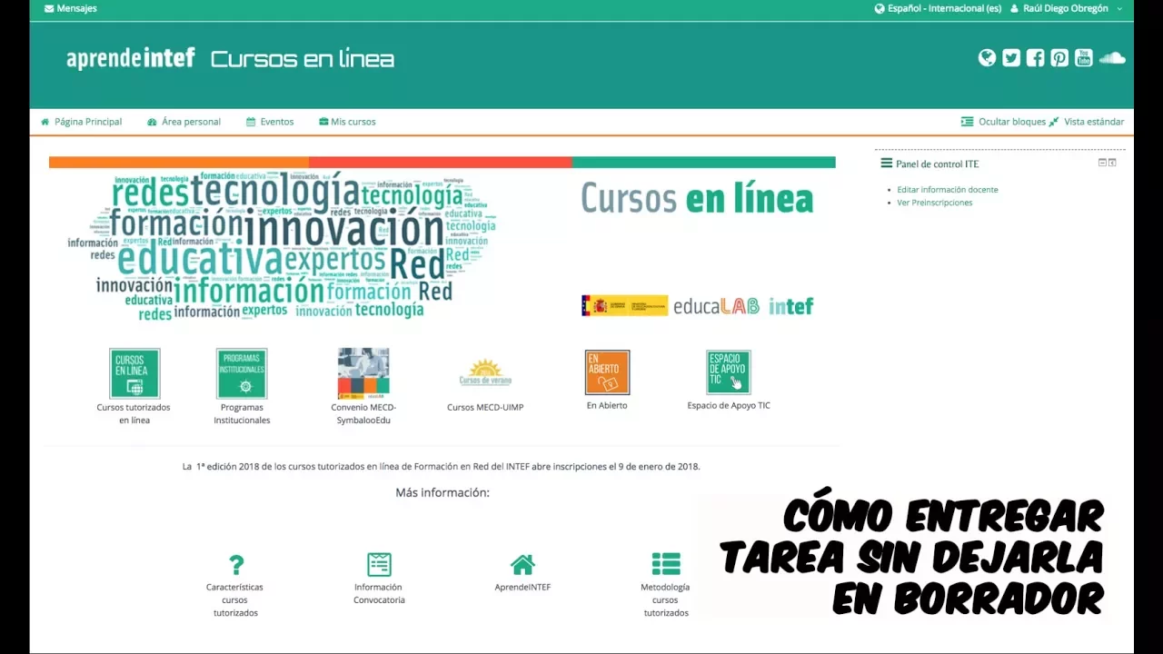Open the Pinterest icon in header
1163x654 pixels.
pos(1059,58)
